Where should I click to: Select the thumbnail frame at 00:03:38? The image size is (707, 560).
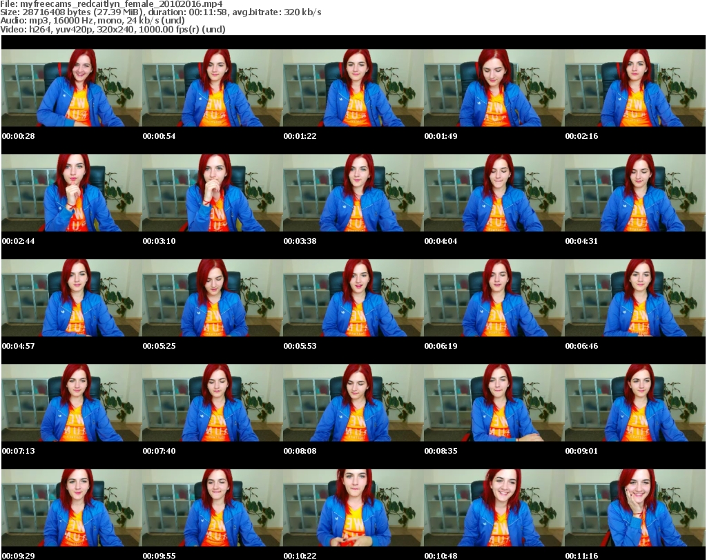coord(353,193)
